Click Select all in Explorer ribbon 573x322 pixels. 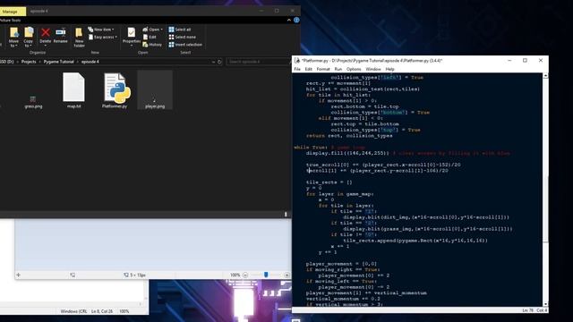(179, 30)
